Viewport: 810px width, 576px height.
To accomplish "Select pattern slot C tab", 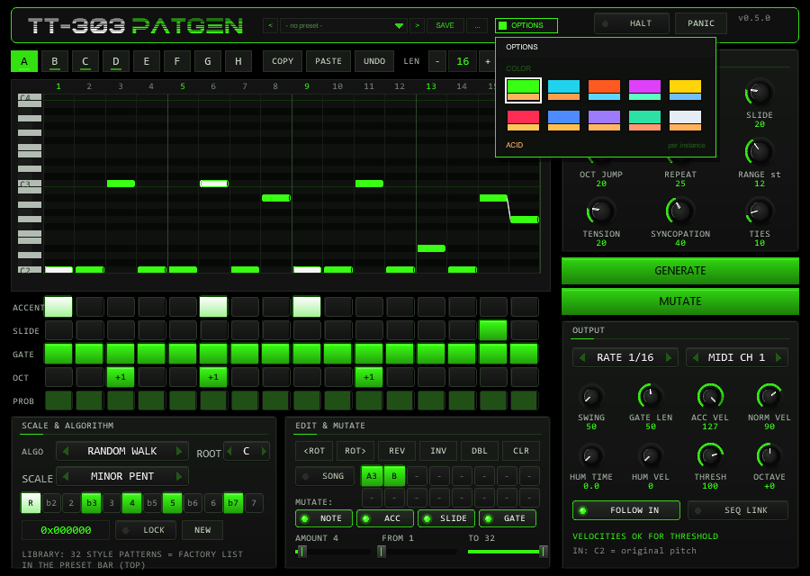I will click(x=85, y=61).
